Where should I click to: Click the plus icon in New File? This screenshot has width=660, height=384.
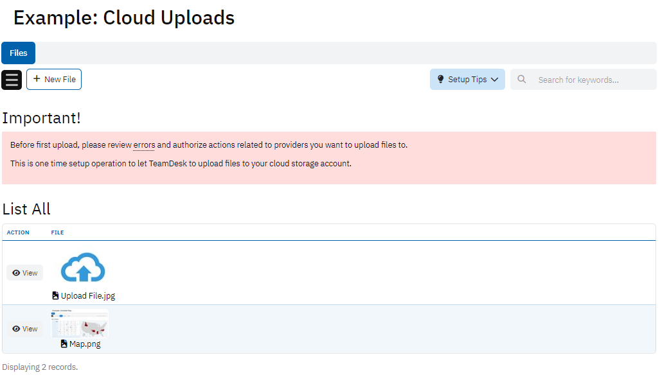(37, 79)
